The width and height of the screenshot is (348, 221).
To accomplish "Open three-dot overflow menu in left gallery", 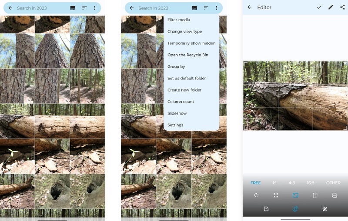I will tap(95, 8).
